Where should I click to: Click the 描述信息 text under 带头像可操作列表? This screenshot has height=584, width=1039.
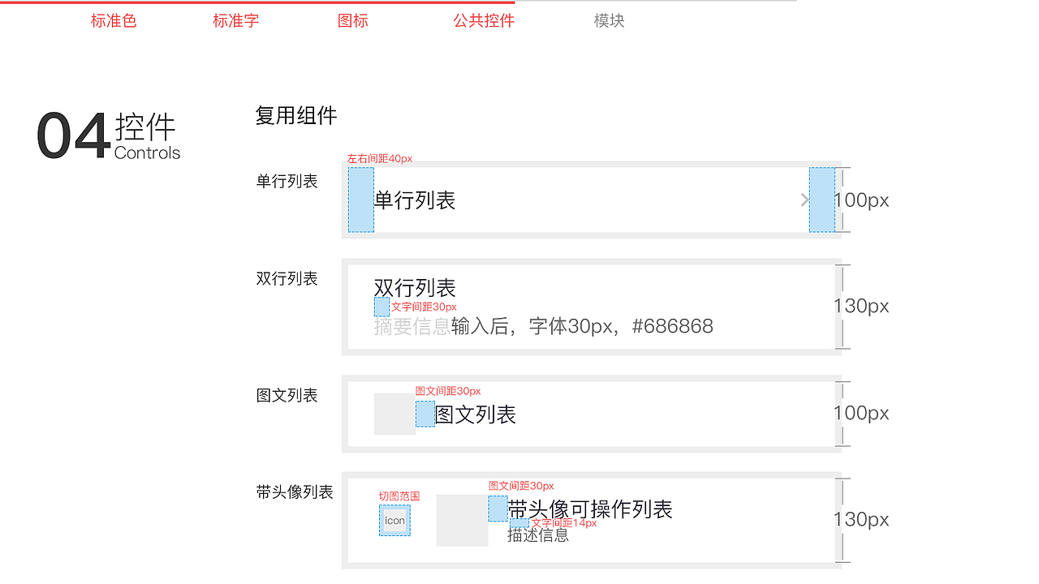point(537,535)
